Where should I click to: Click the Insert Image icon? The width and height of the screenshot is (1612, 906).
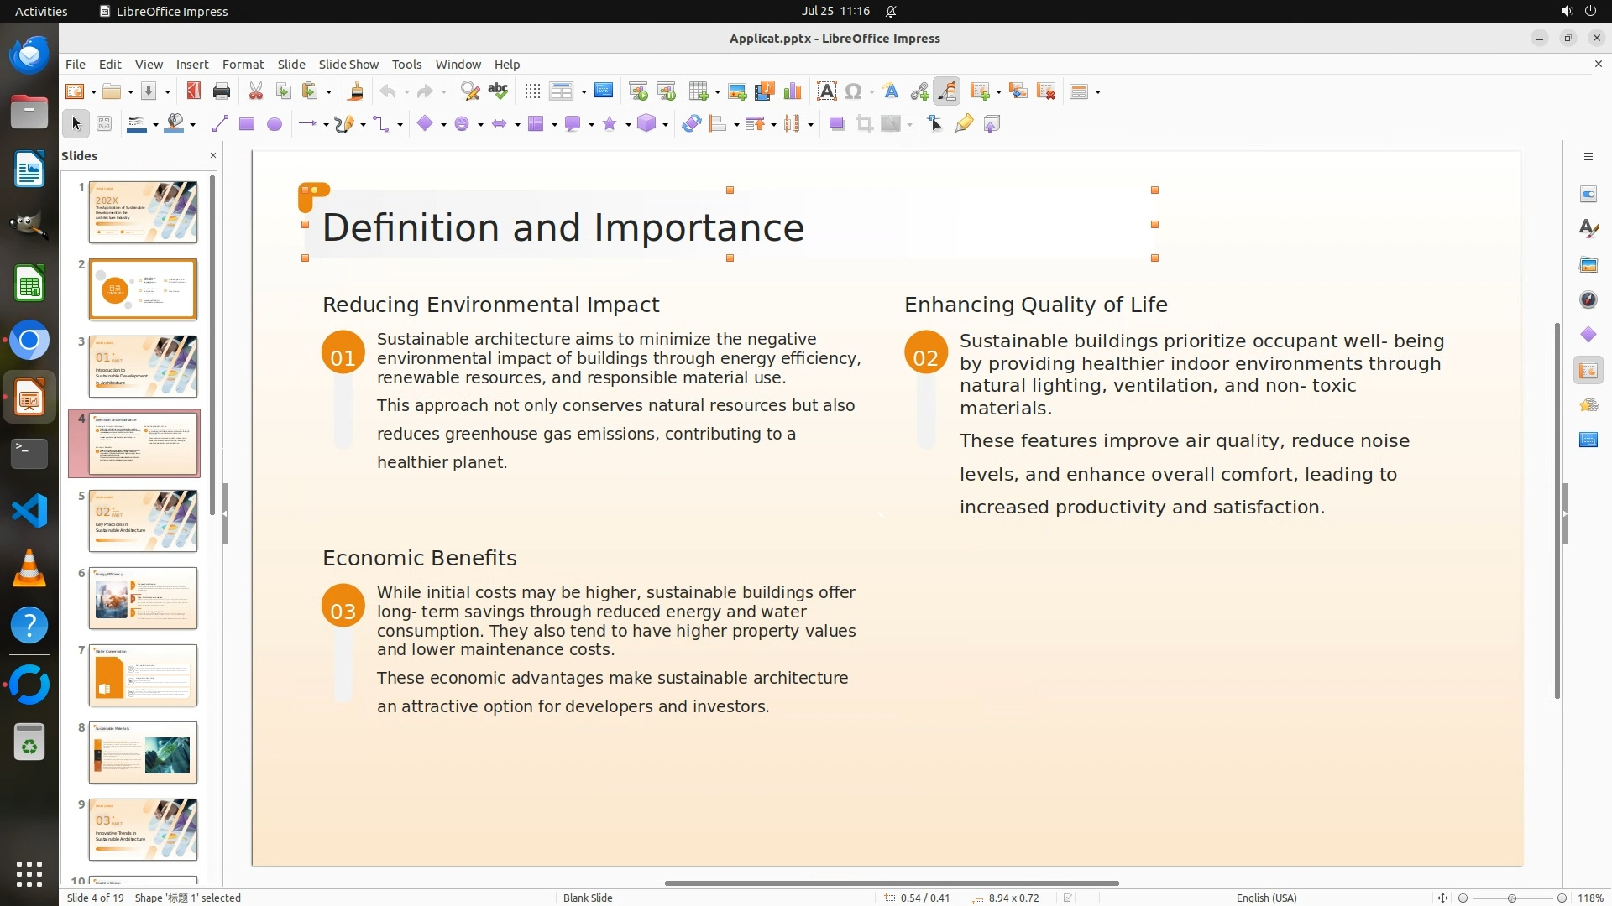(736, 91)
